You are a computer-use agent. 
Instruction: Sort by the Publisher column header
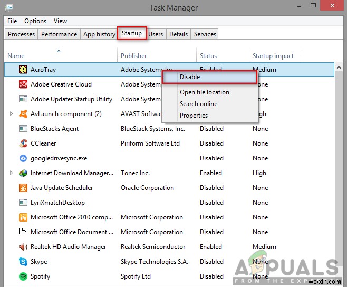coord(157,54)
